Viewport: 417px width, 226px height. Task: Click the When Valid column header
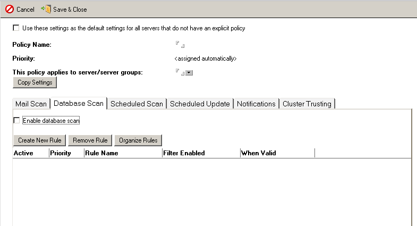click(258, 153)
